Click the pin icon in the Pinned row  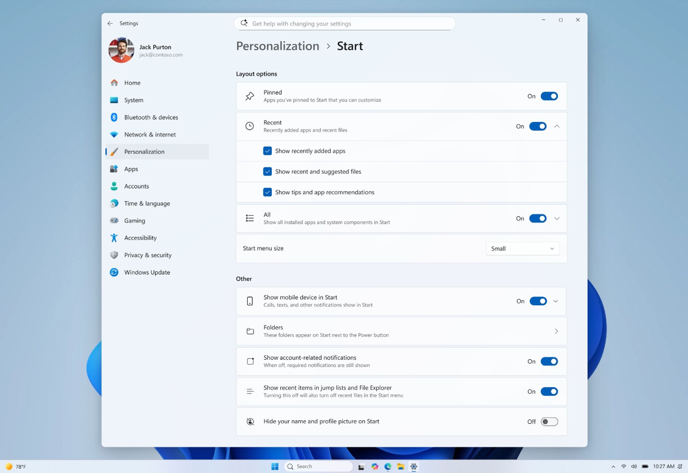(250, 96)
